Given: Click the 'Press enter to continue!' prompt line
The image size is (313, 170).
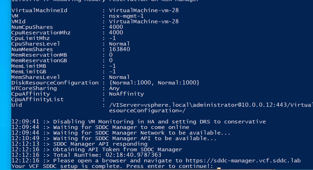Looking at the screenshot, I should (x=112, y=166).
